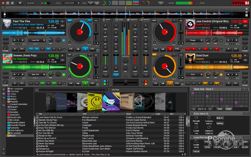
Task: Switch to the SCRATCH mixer tab
Action: [x=132, y=19]
